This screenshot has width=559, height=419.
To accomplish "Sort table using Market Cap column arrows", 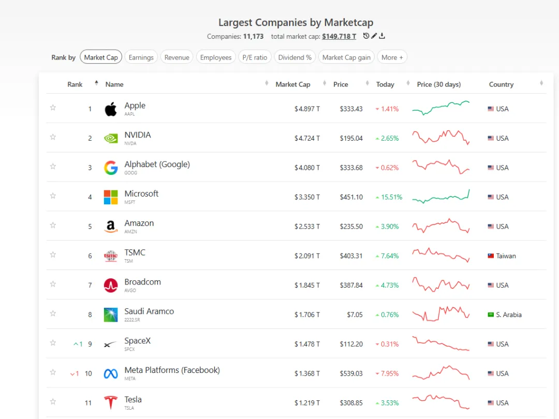I will point(325,83).
